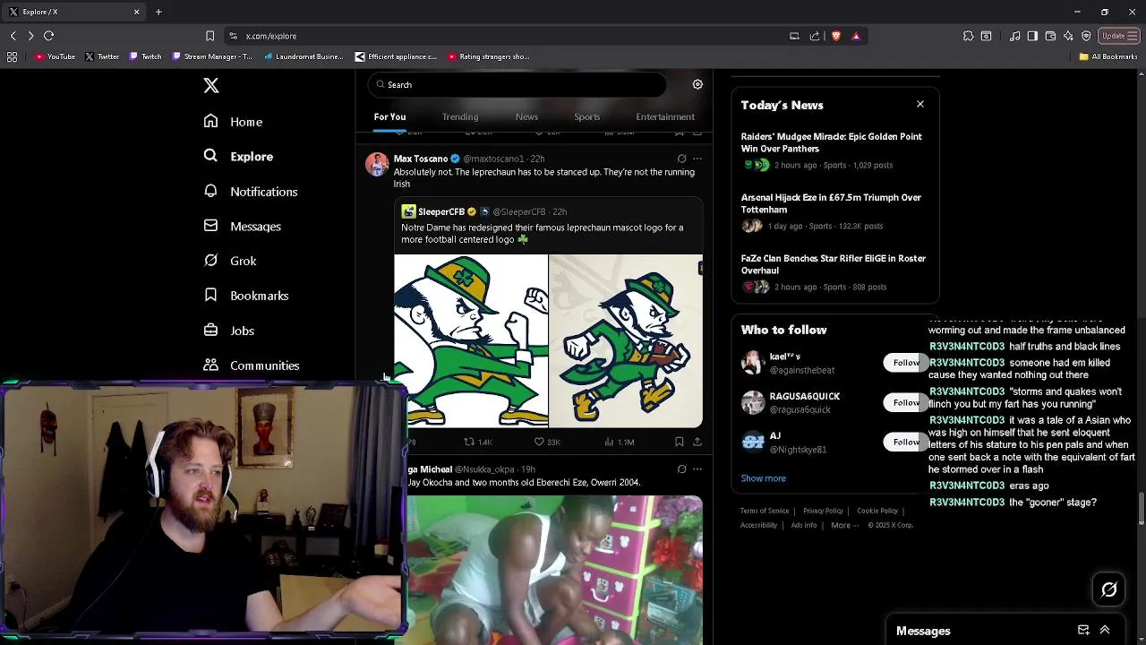This screenshot has height=645, width=1146.
Task: Open browser extensions puzzle icon
Action: pos(968,36)
